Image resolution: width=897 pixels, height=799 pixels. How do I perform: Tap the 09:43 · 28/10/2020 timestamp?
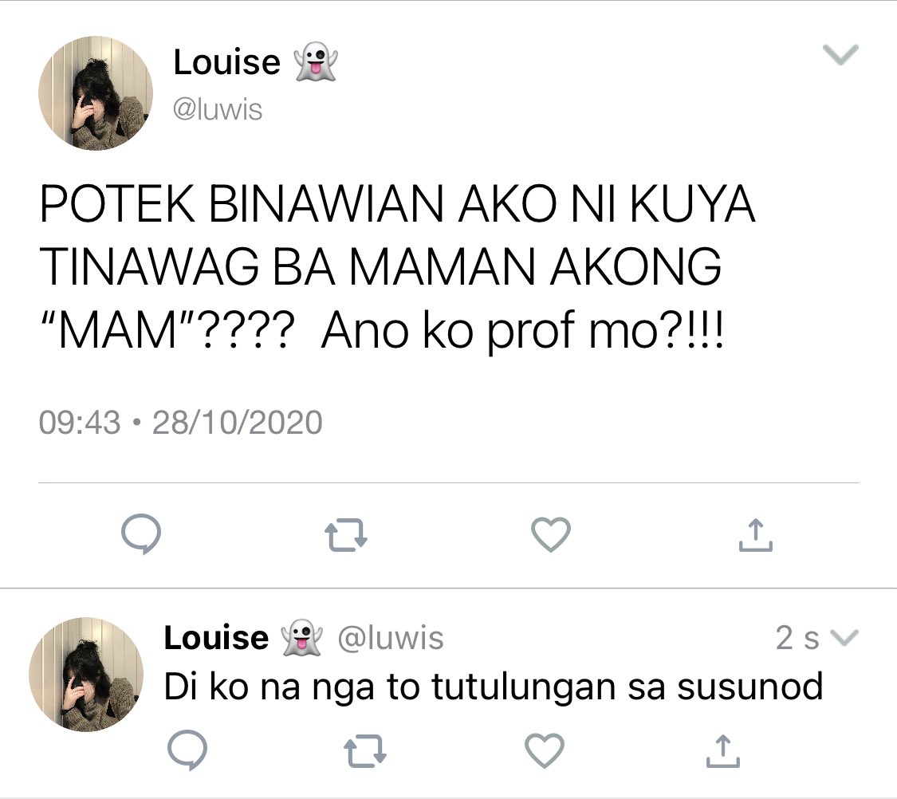[x=181, y=423]
